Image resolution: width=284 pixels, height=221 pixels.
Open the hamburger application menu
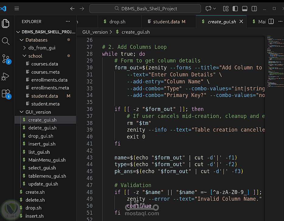tap(17, 8)
